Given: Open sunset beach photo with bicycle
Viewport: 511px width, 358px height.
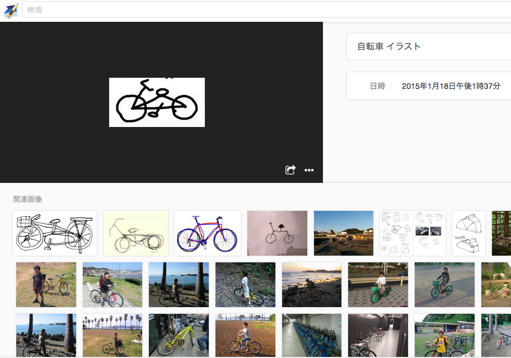Looking at the screenshot, I should (312, 285).
